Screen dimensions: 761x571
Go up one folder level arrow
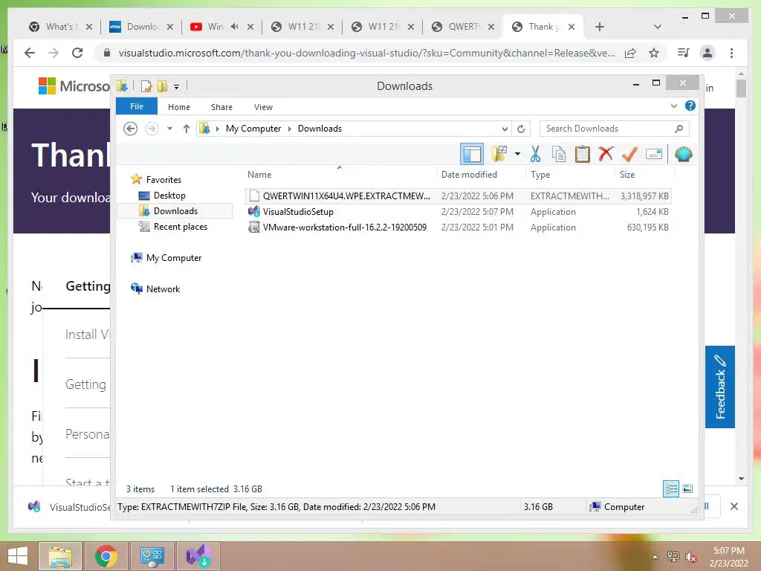pyautogui.click(x=187, y=129)
